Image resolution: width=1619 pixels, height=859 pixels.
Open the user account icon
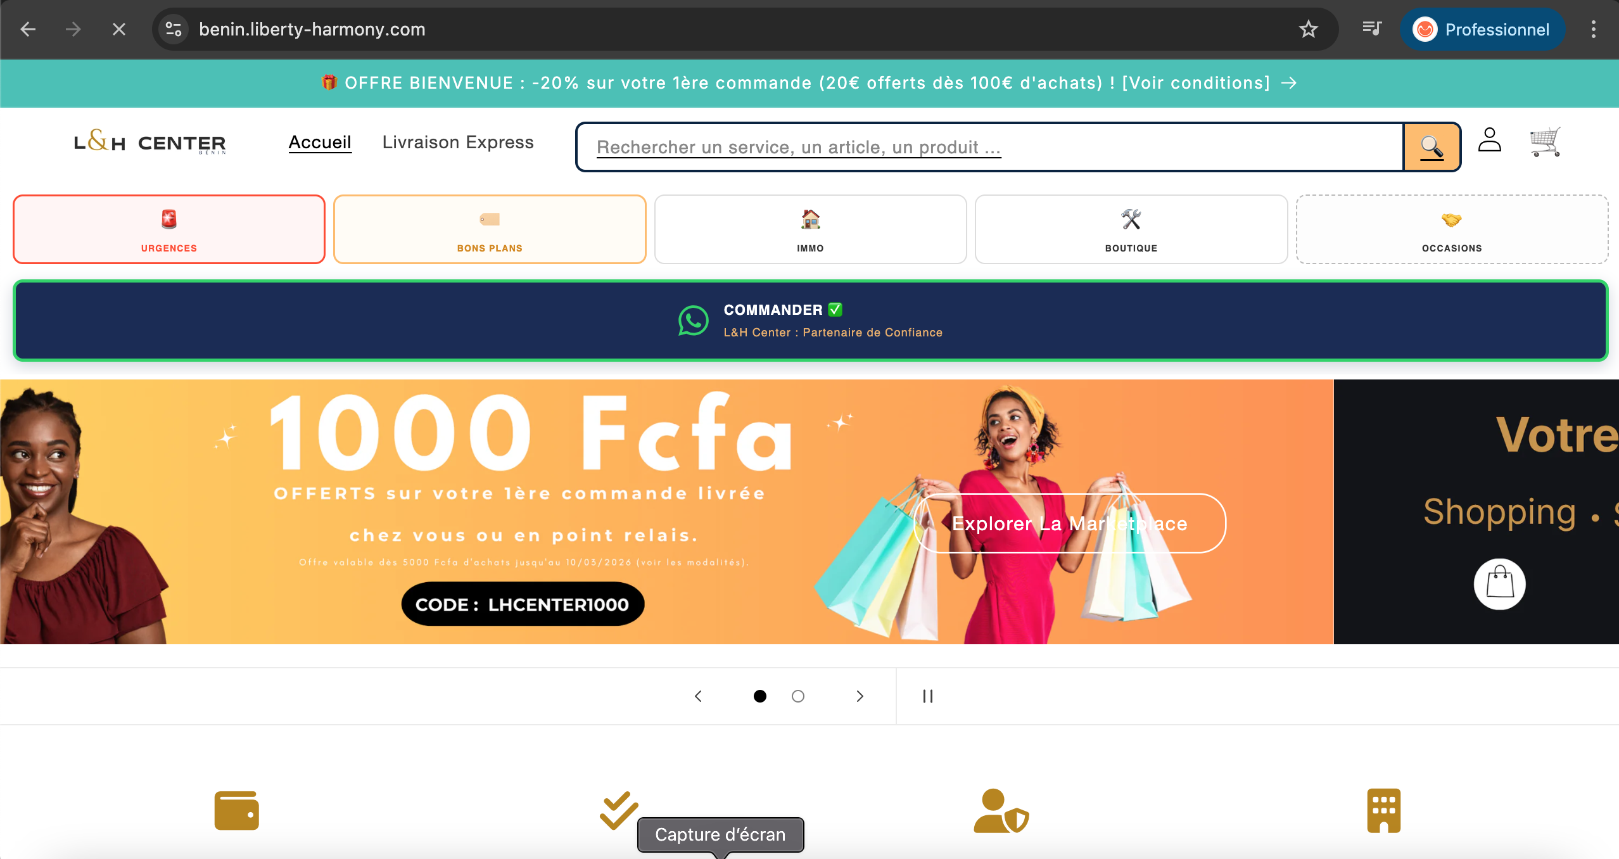pyautogui.click(x=1489, y=140)
